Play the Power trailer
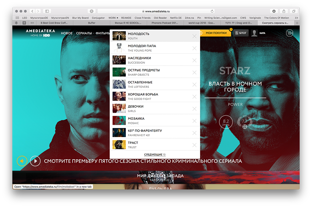Screen dimensions: 312x207 [35, 161]
